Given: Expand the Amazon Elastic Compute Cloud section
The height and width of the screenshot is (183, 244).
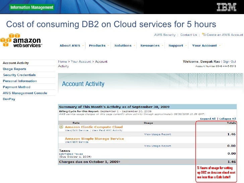Looking at the screenshot, I should (61, 127).
